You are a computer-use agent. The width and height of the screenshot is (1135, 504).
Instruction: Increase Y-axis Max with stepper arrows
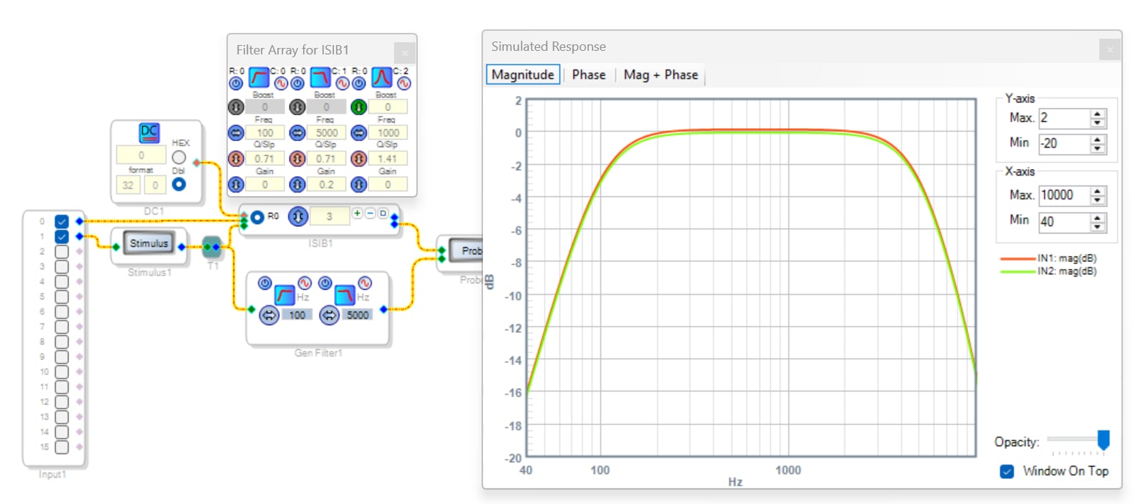1098,113
